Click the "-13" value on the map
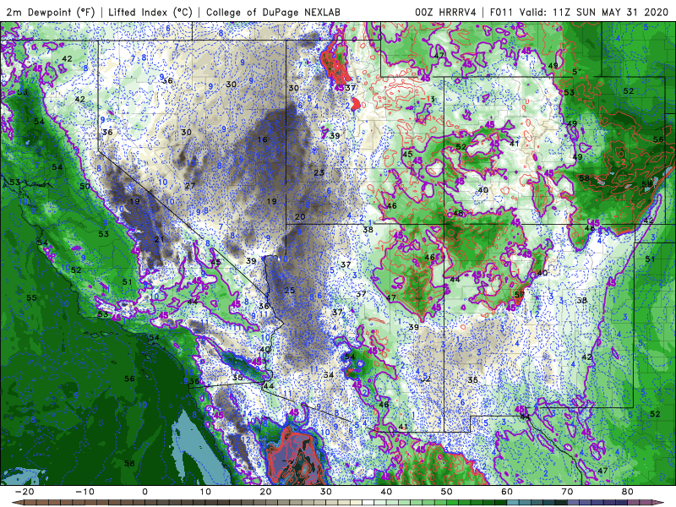The width and height of the screenshot is (676, 507). 428,99
